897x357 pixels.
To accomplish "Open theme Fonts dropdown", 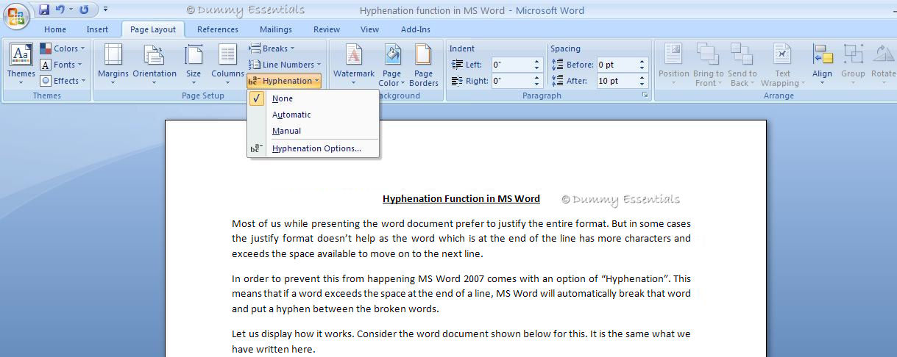I will coord(63,65).
